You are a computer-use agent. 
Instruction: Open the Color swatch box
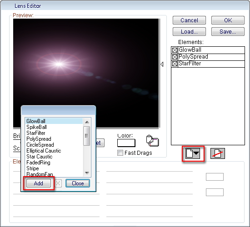(126, 143)
